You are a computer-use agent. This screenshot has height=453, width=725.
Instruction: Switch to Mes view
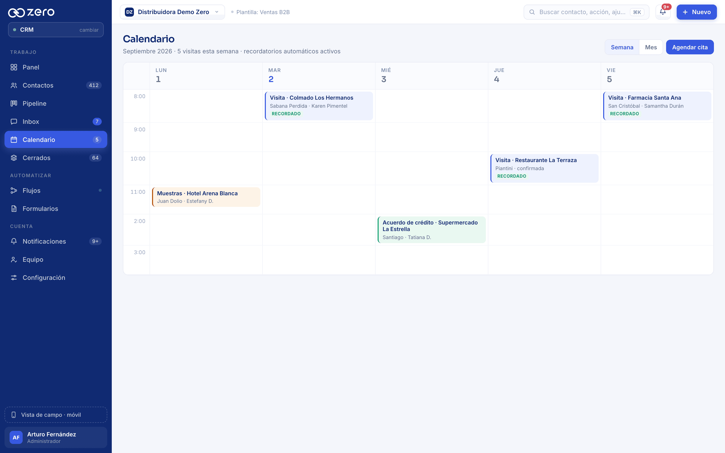(651, 47)
